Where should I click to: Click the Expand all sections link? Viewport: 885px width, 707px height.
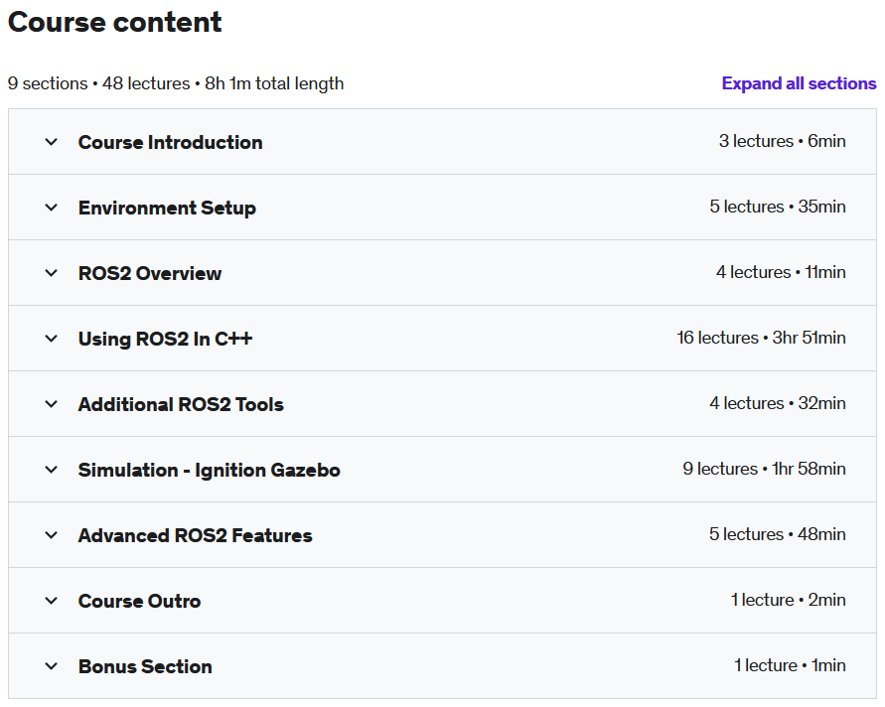coord(799,83)
